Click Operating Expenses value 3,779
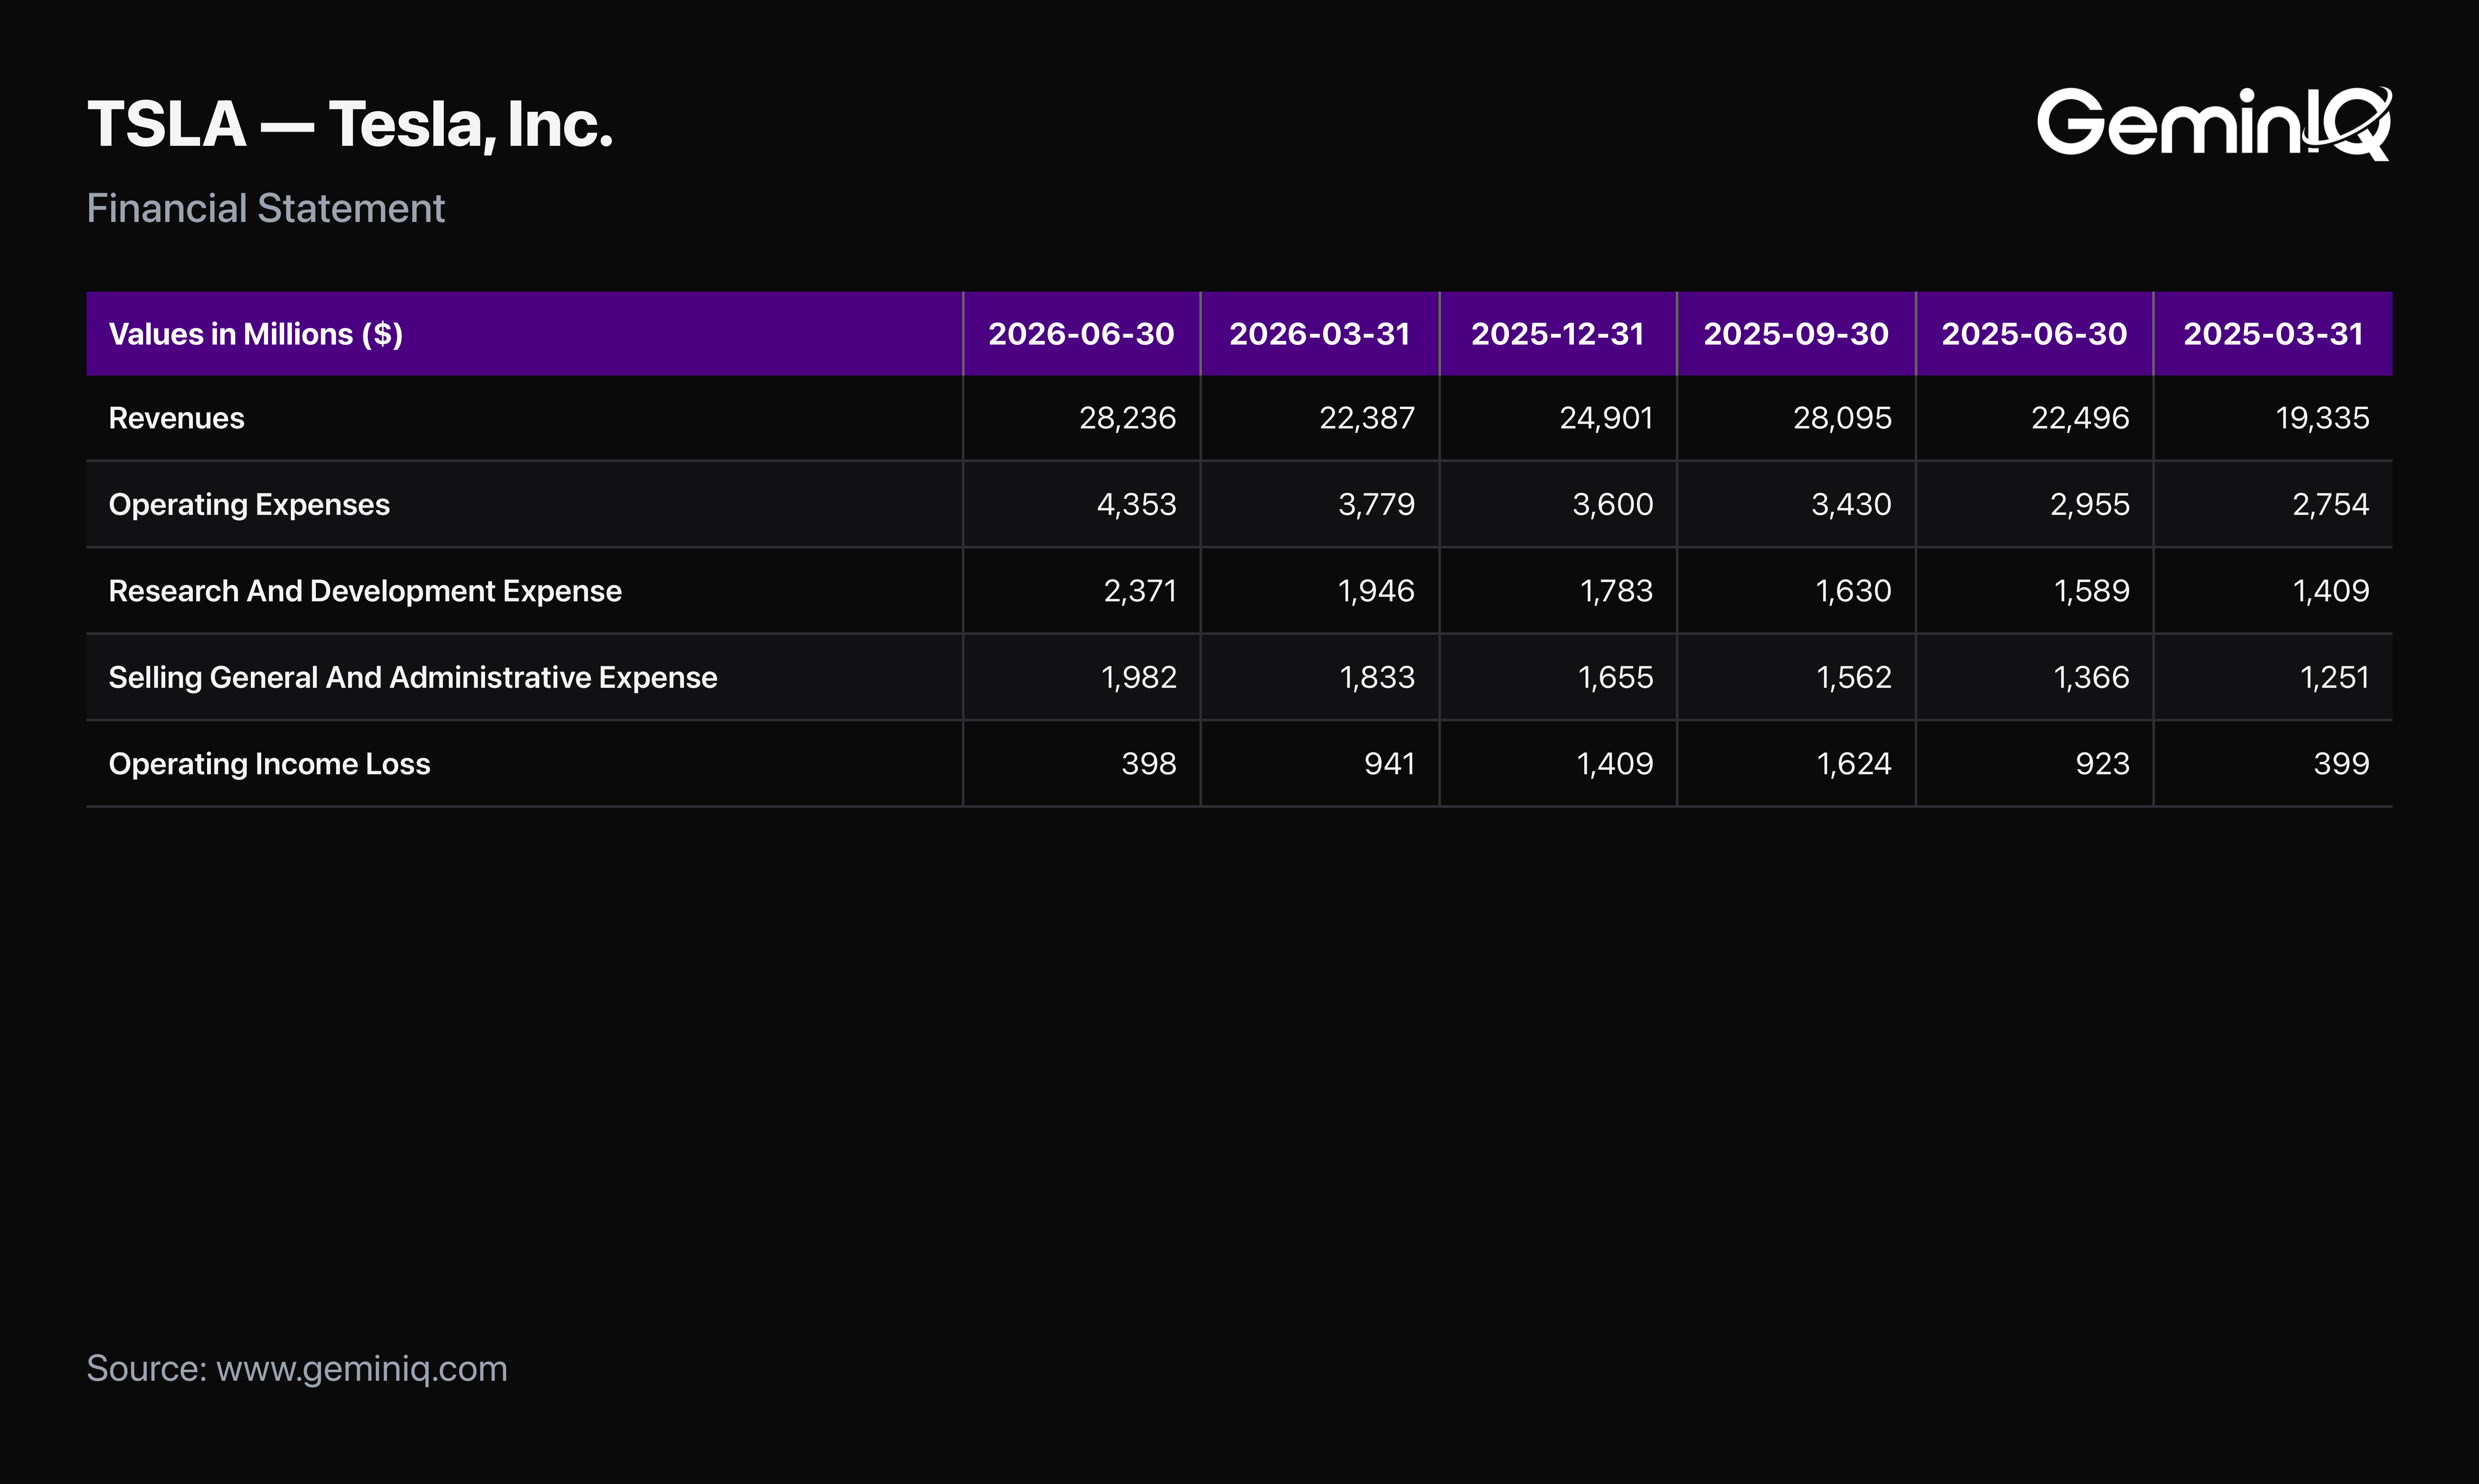 tap(1376, 505)
